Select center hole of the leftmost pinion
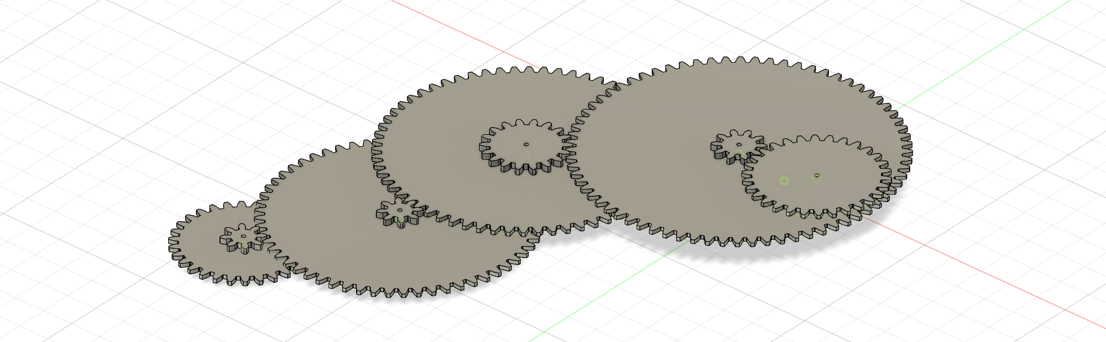 pyautogui.click(x=243, y=236)
